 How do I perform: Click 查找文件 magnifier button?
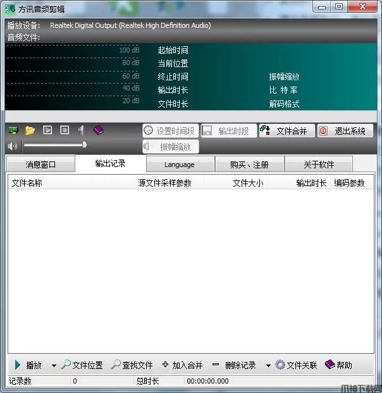tap(132, 365)
